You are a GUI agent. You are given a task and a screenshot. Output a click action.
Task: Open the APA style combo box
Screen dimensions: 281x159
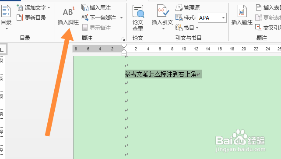(x=212, y=18)
